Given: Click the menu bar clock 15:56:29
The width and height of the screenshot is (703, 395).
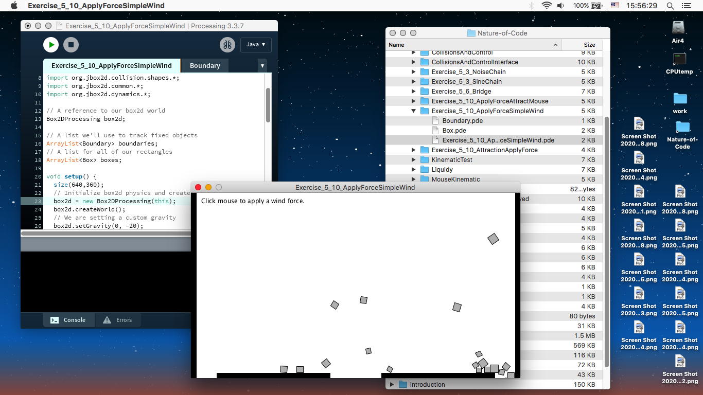Looking at the screenshot, I should tap(643, 6).
